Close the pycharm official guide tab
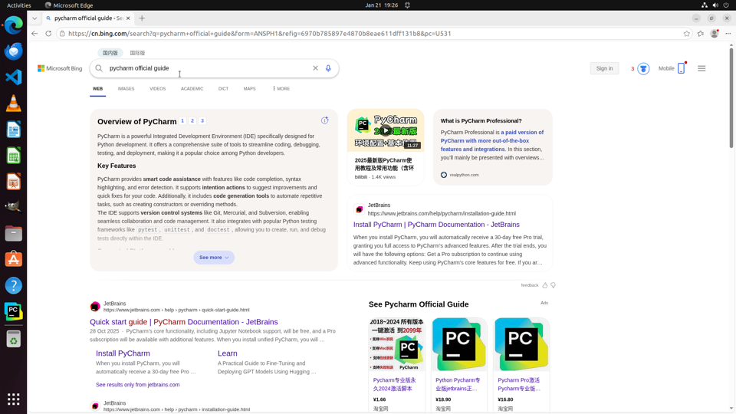736x414 pixels. tap(128, 18)
